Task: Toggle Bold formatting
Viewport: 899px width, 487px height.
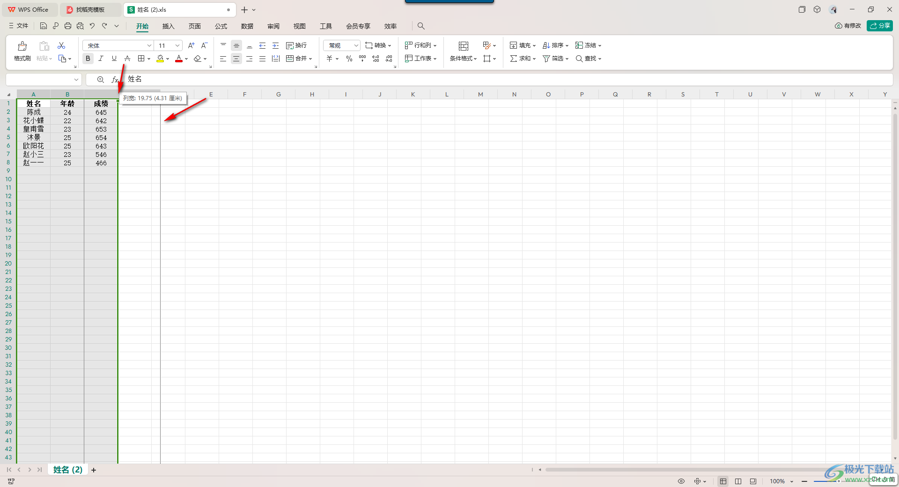Action: tap(88, 59)
